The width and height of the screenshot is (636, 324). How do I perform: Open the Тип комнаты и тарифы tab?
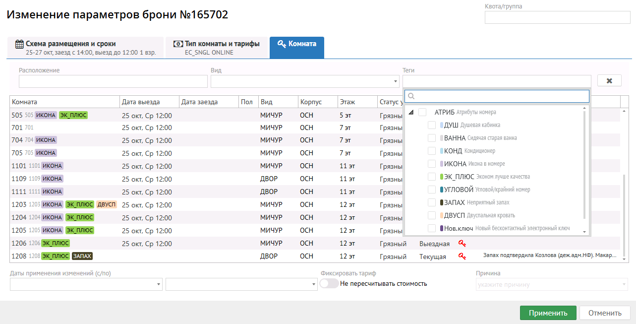217,48
